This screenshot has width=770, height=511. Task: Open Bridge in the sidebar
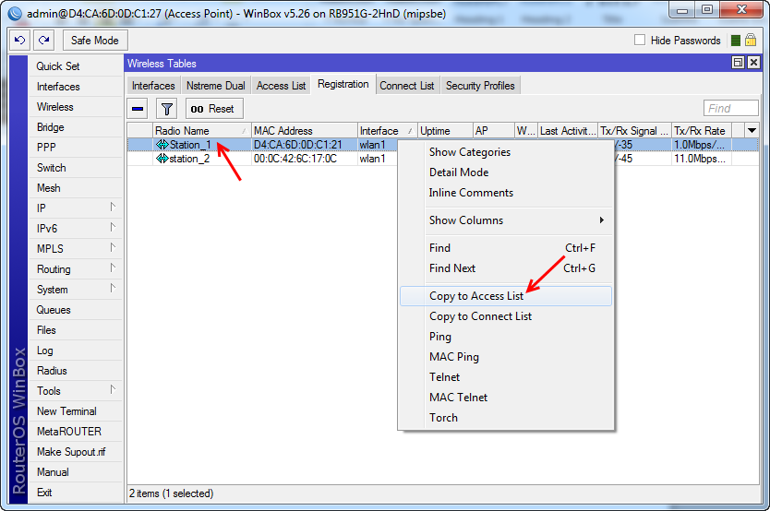[x=76, y=127]
